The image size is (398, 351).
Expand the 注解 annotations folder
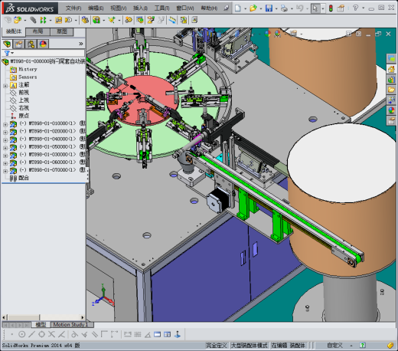point(5,86)
